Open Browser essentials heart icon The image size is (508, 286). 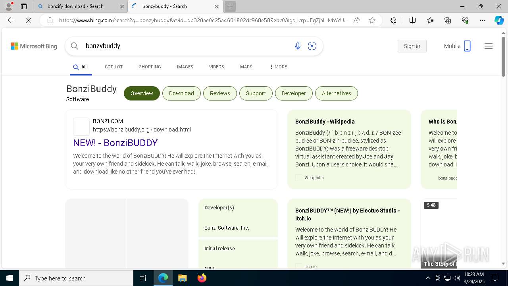click(465, 20)
